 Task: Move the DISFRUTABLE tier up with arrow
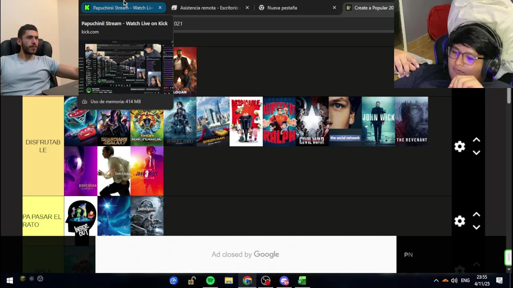tap(477, 140)
